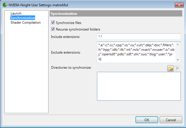Click the NVIDIA Nsight logo in title bar
Screen dimensions: 186x128
pos(5,5)
